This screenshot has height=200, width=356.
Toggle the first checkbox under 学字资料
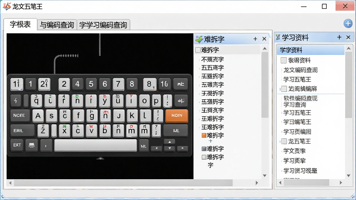coord(283,60)
